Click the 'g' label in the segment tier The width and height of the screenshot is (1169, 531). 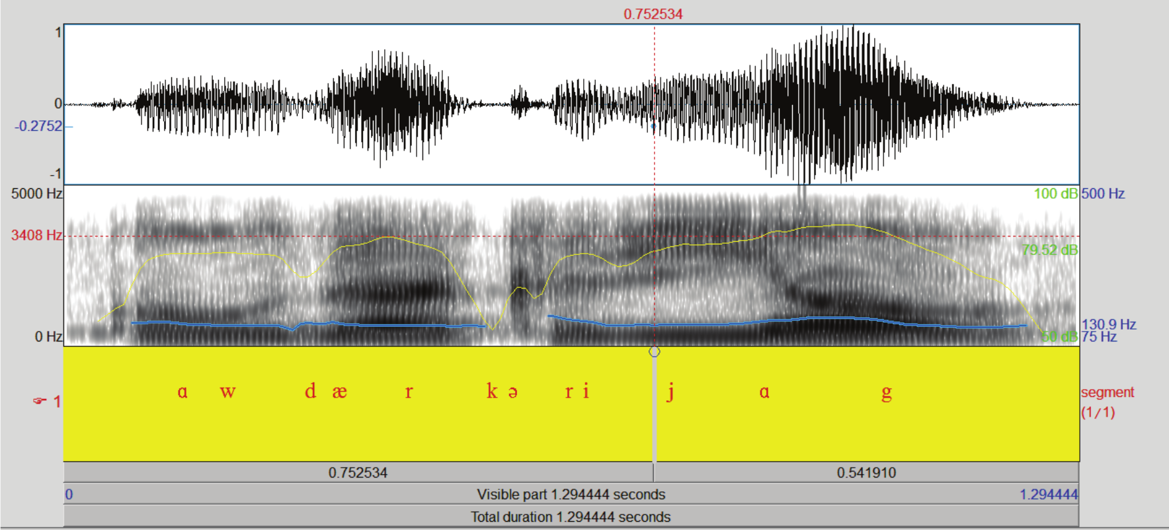pyautogui.click(x=887, y=394)
